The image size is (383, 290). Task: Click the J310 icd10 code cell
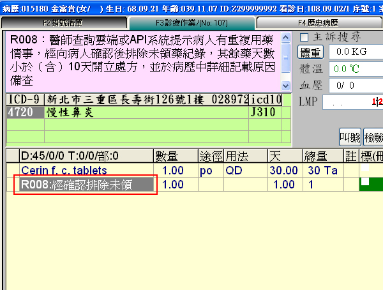point(264,112)
